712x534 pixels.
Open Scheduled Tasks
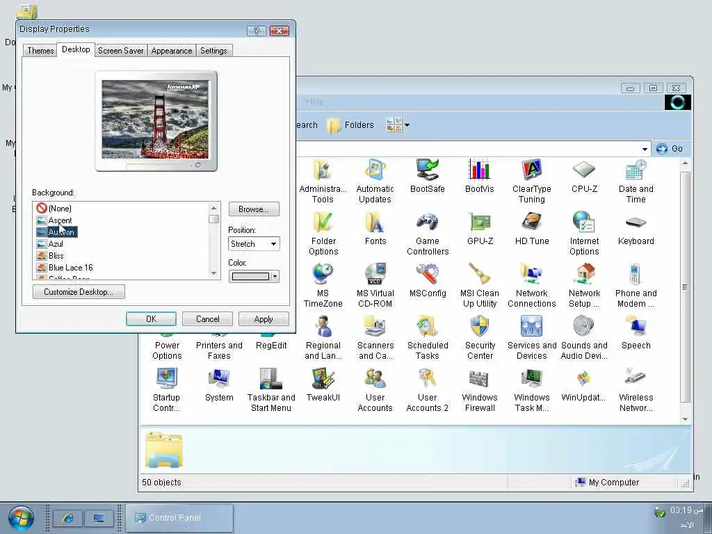tap(428, 339)
